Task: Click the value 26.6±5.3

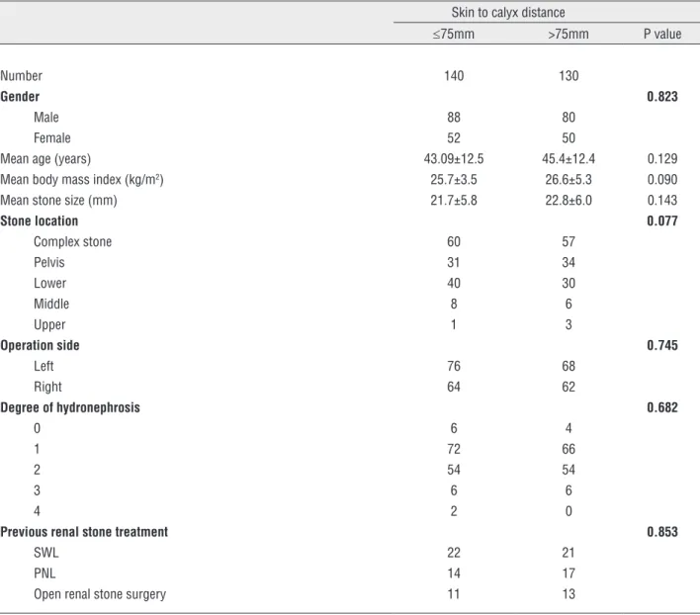Action: pos(569,179)
